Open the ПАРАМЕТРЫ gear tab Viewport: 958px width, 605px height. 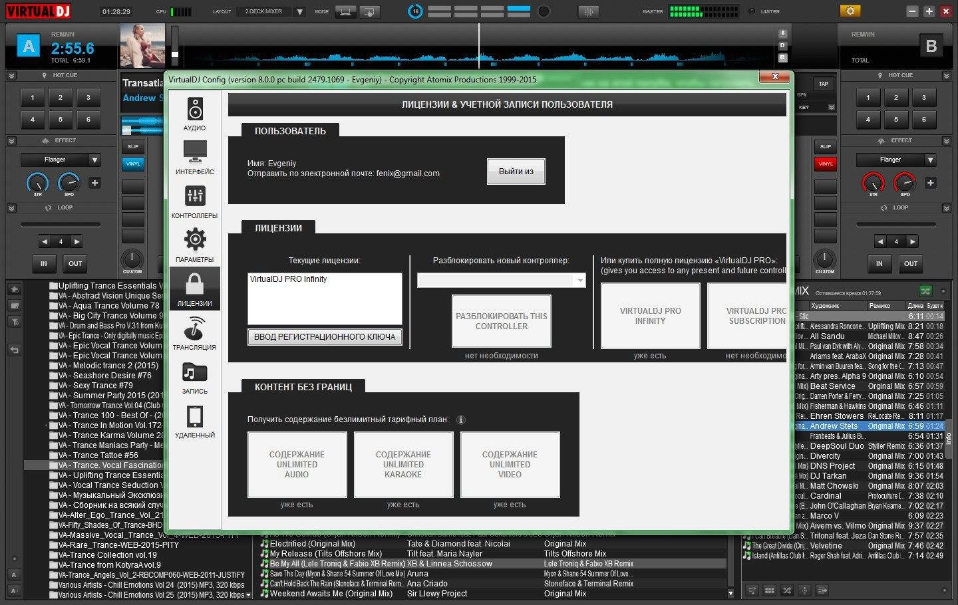[194, 245]
